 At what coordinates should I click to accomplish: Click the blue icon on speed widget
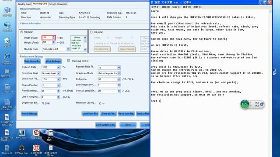pyautogui.click(x=262, y=104)
